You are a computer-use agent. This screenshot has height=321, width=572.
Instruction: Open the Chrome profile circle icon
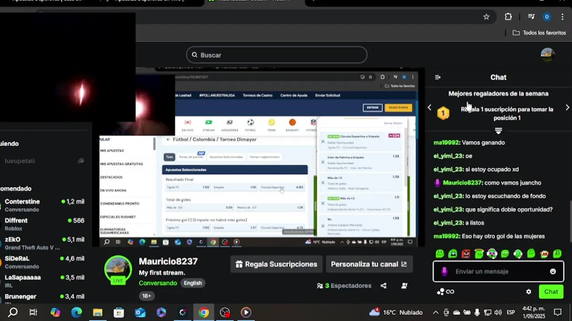pyautogui.click(x=547, y=17)
